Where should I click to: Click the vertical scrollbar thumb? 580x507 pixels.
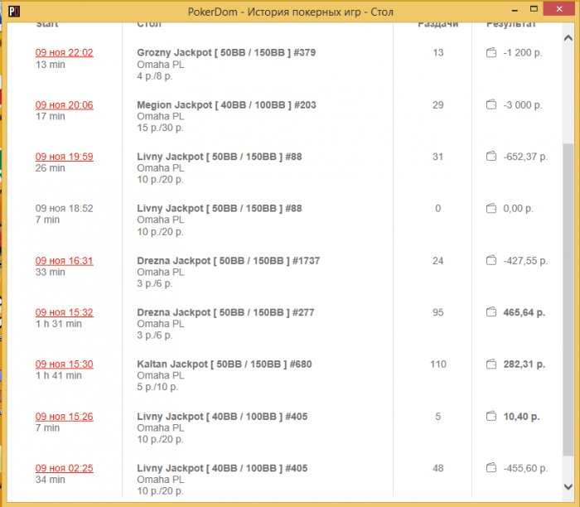568,300
